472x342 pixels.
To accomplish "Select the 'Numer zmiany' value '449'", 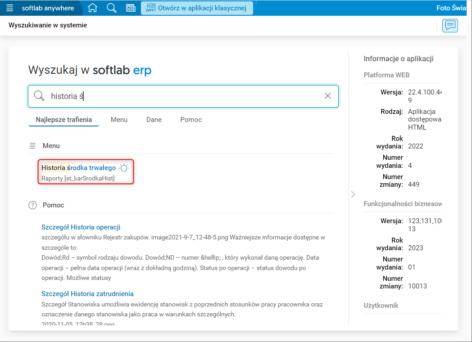I will (x=413, y=184).
